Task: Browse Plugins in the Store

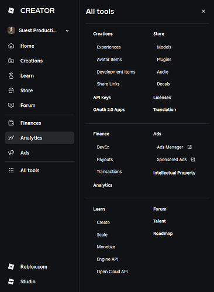Action: point(164,60)
